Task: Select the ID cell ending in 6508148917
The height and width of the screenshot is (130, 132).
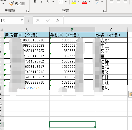Action: [27, 66]
